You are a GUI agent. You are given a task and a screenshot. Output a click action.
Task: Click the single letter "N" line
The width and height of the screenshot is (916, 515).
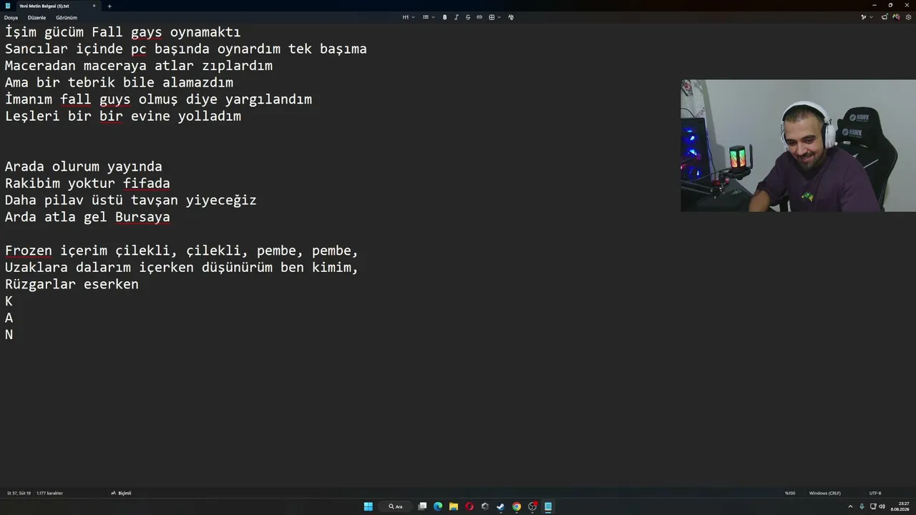[x=9, y=335]
